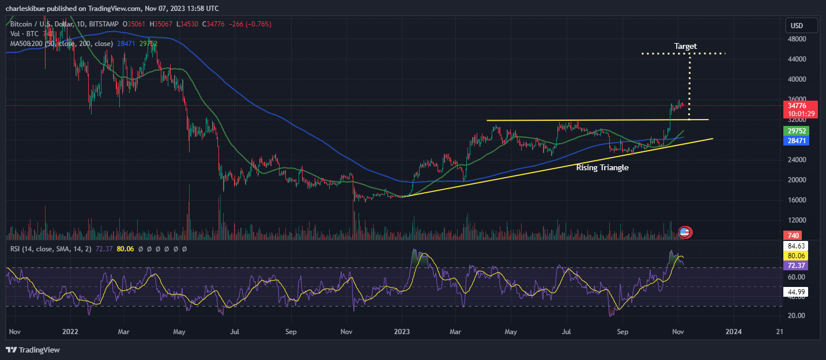This screenshot has height=360, width=826.
Task: Click the 20.00 RSI axis label
Action: pyautogui.click(x=796, y=316)
